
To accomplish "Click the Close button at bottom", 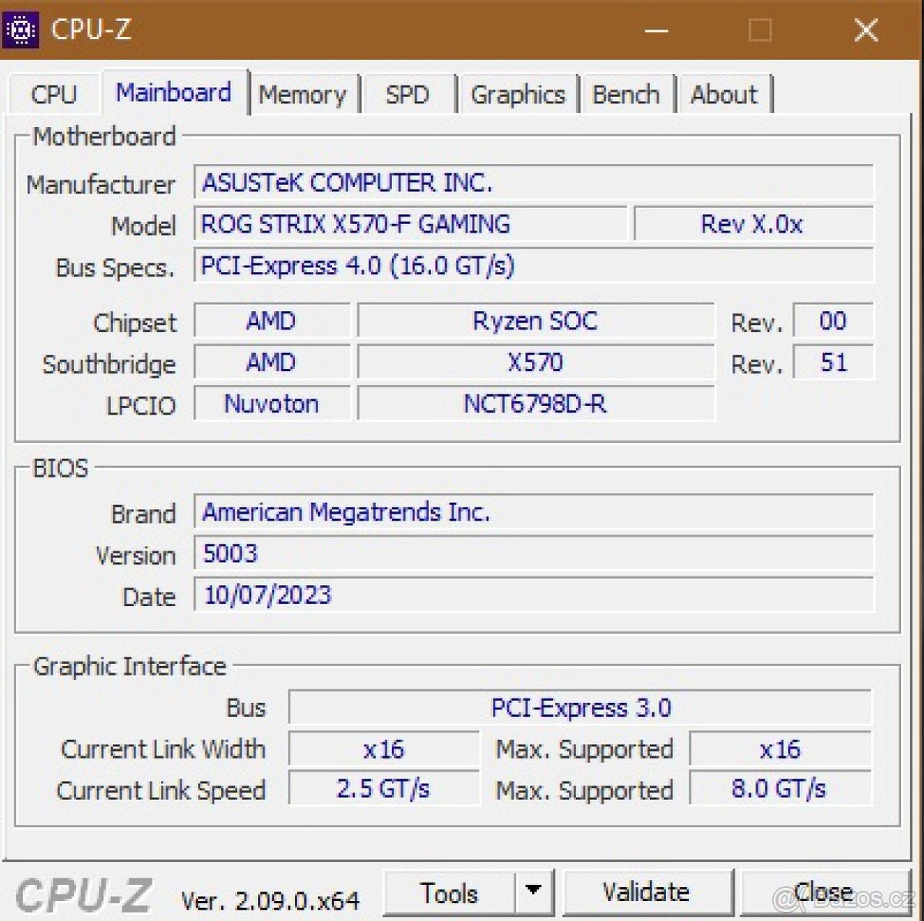I will click(824, 893).
